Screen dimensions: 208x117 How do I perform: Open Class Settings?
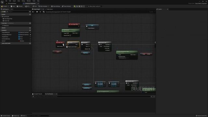point(56,6)
